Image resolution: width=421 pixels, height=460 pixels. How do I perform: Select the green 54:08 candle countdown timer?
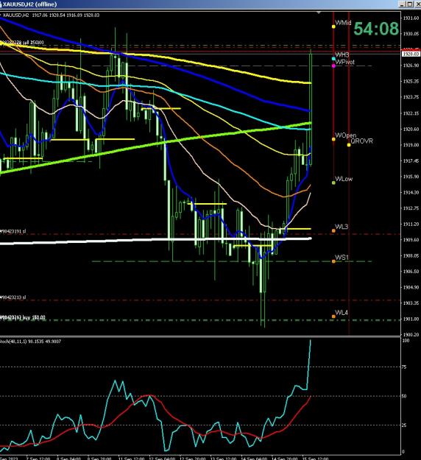[376, 29]
